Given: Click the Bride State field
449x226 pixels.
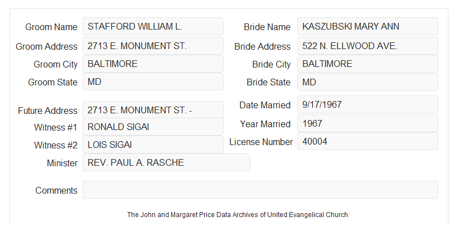Looking at the screenshot, I should pos(368,82).
